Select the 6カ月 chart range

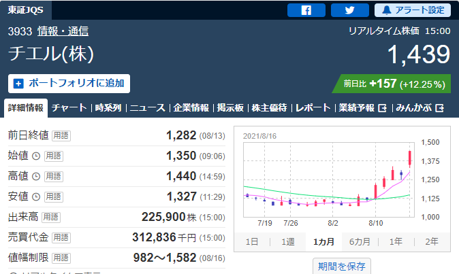359,242
